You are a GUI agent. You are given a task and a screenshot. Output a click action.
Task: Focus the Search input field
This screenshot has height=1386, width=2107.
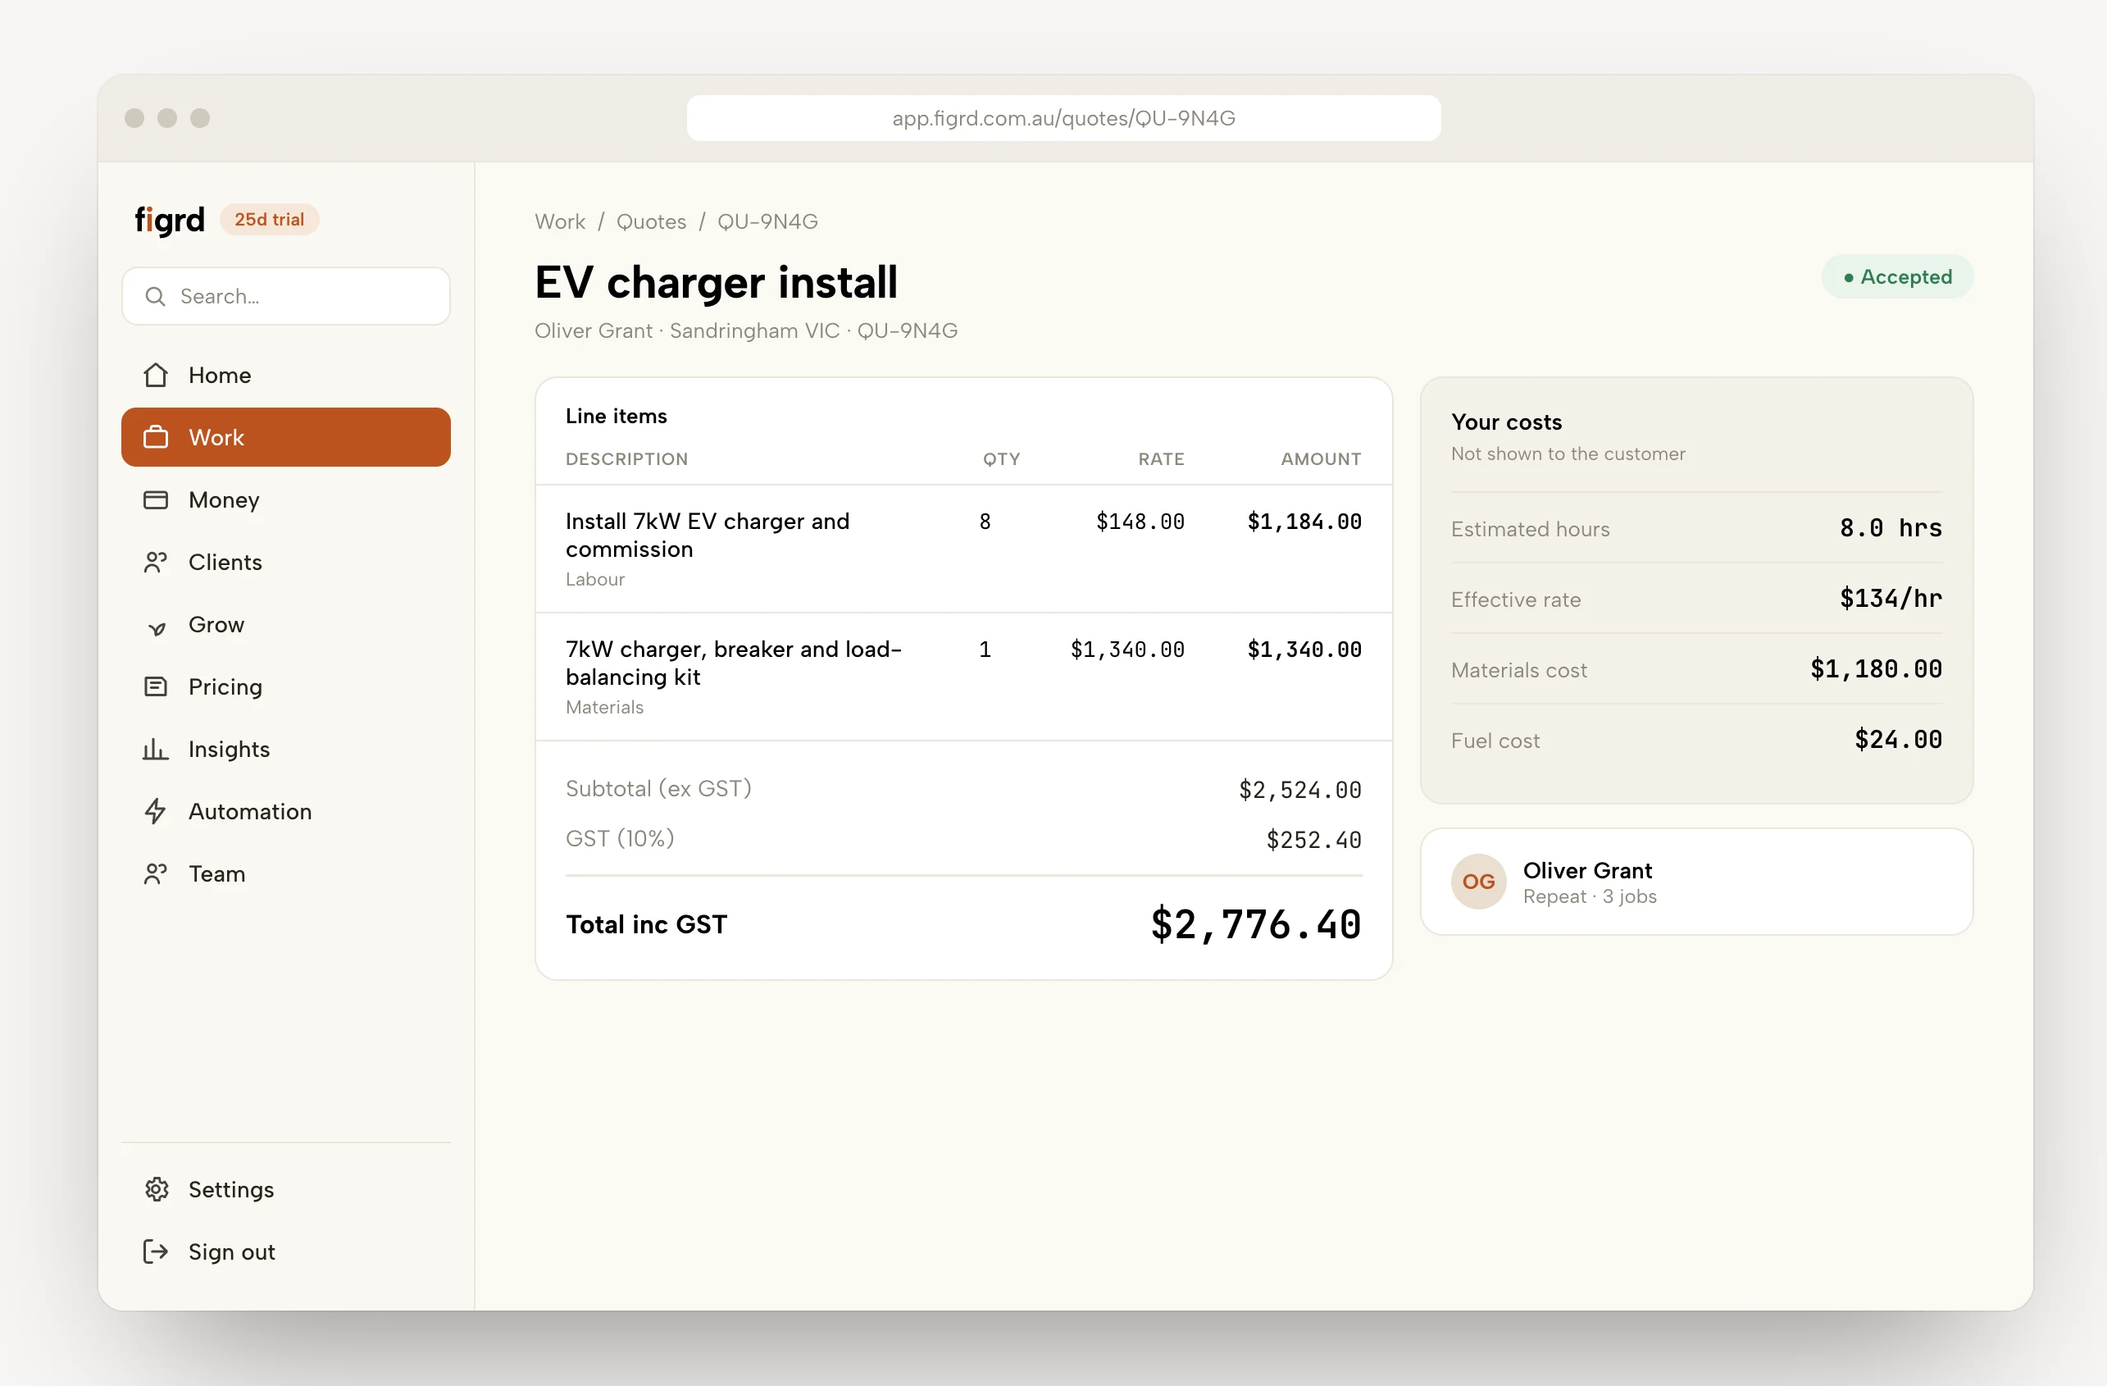286,296
